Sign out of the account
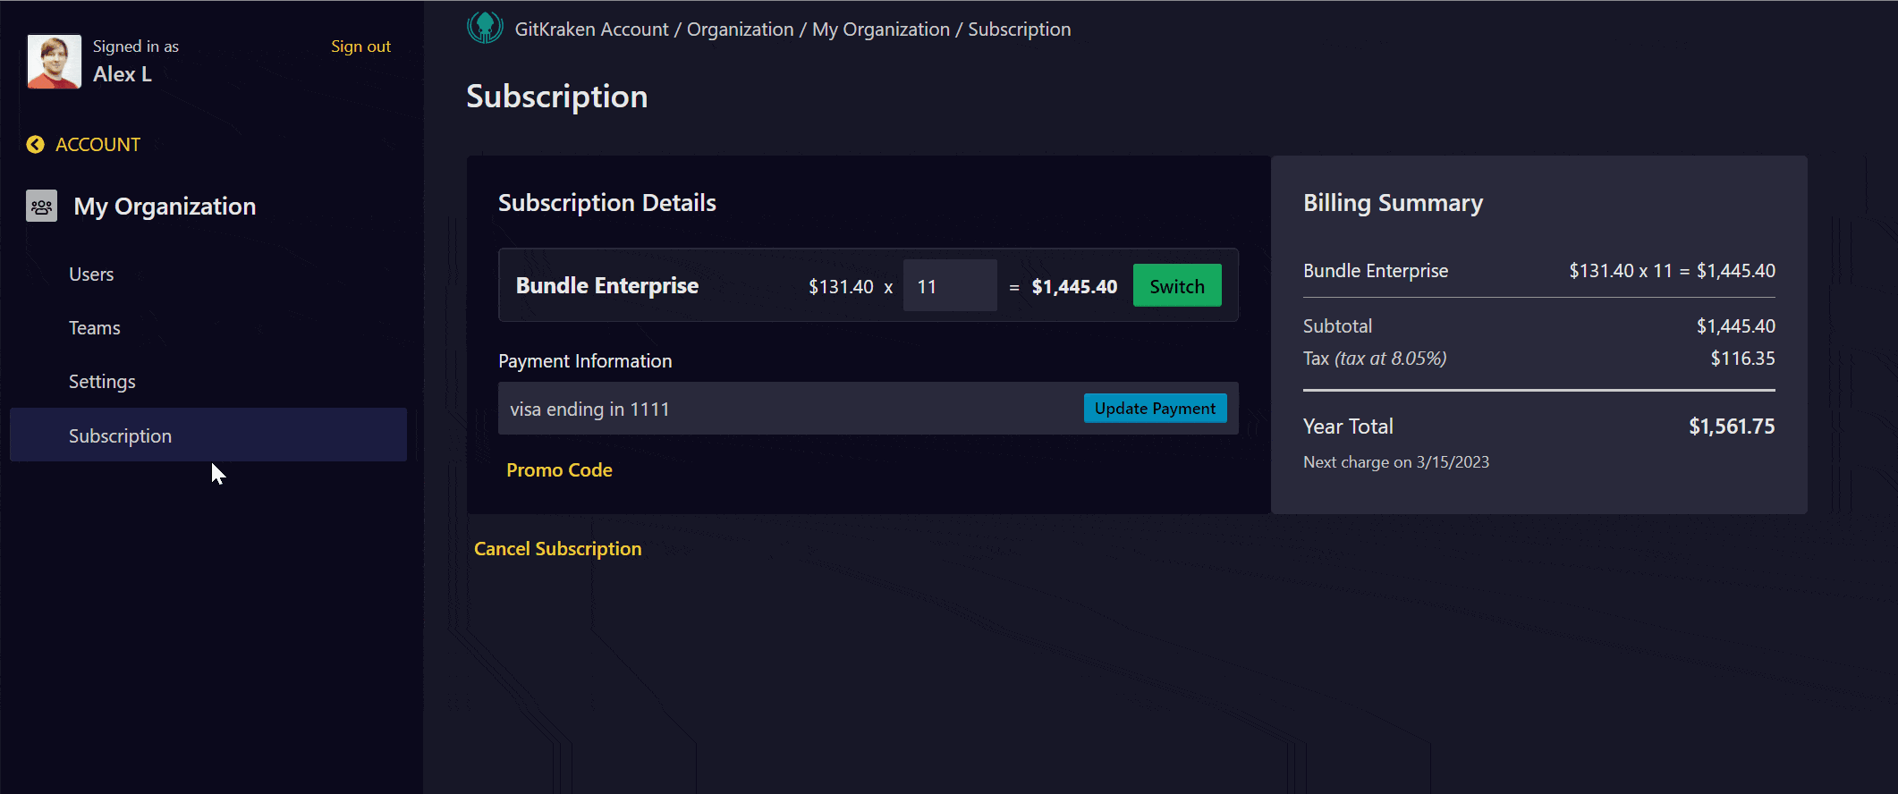Screen dimensions: 1898x794 point(360,46)
